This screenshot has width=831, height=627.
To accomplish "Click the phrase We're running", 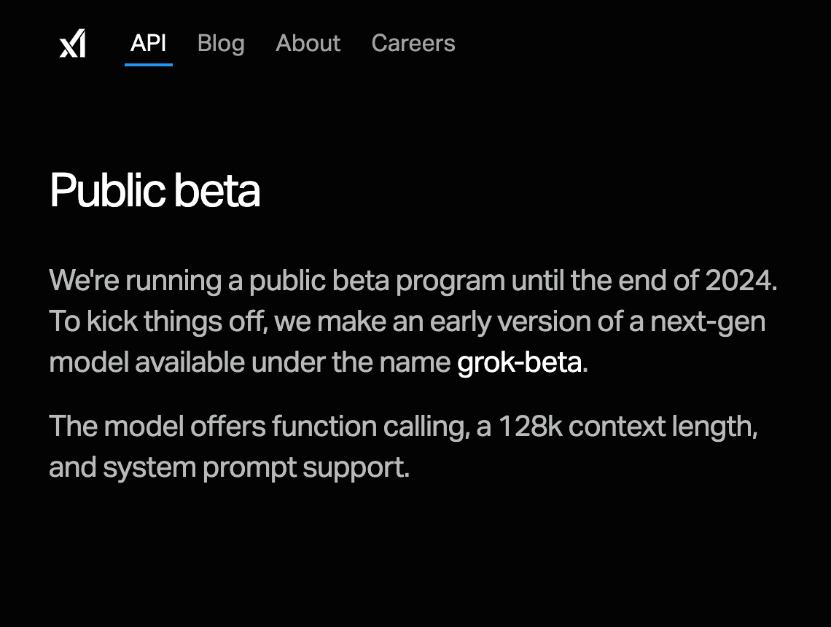I will [x=135, y=281].
